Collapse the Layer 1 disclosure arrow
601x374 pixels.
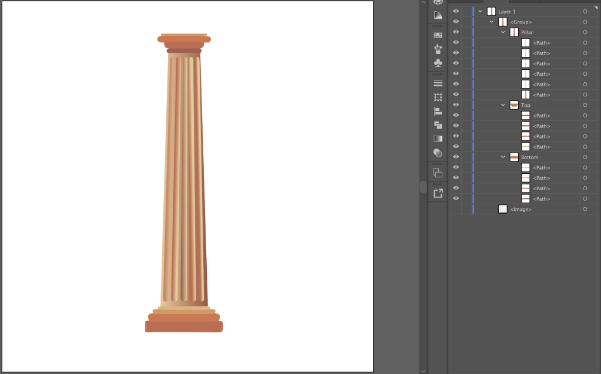pyautogui.click(x=480, y=11)
